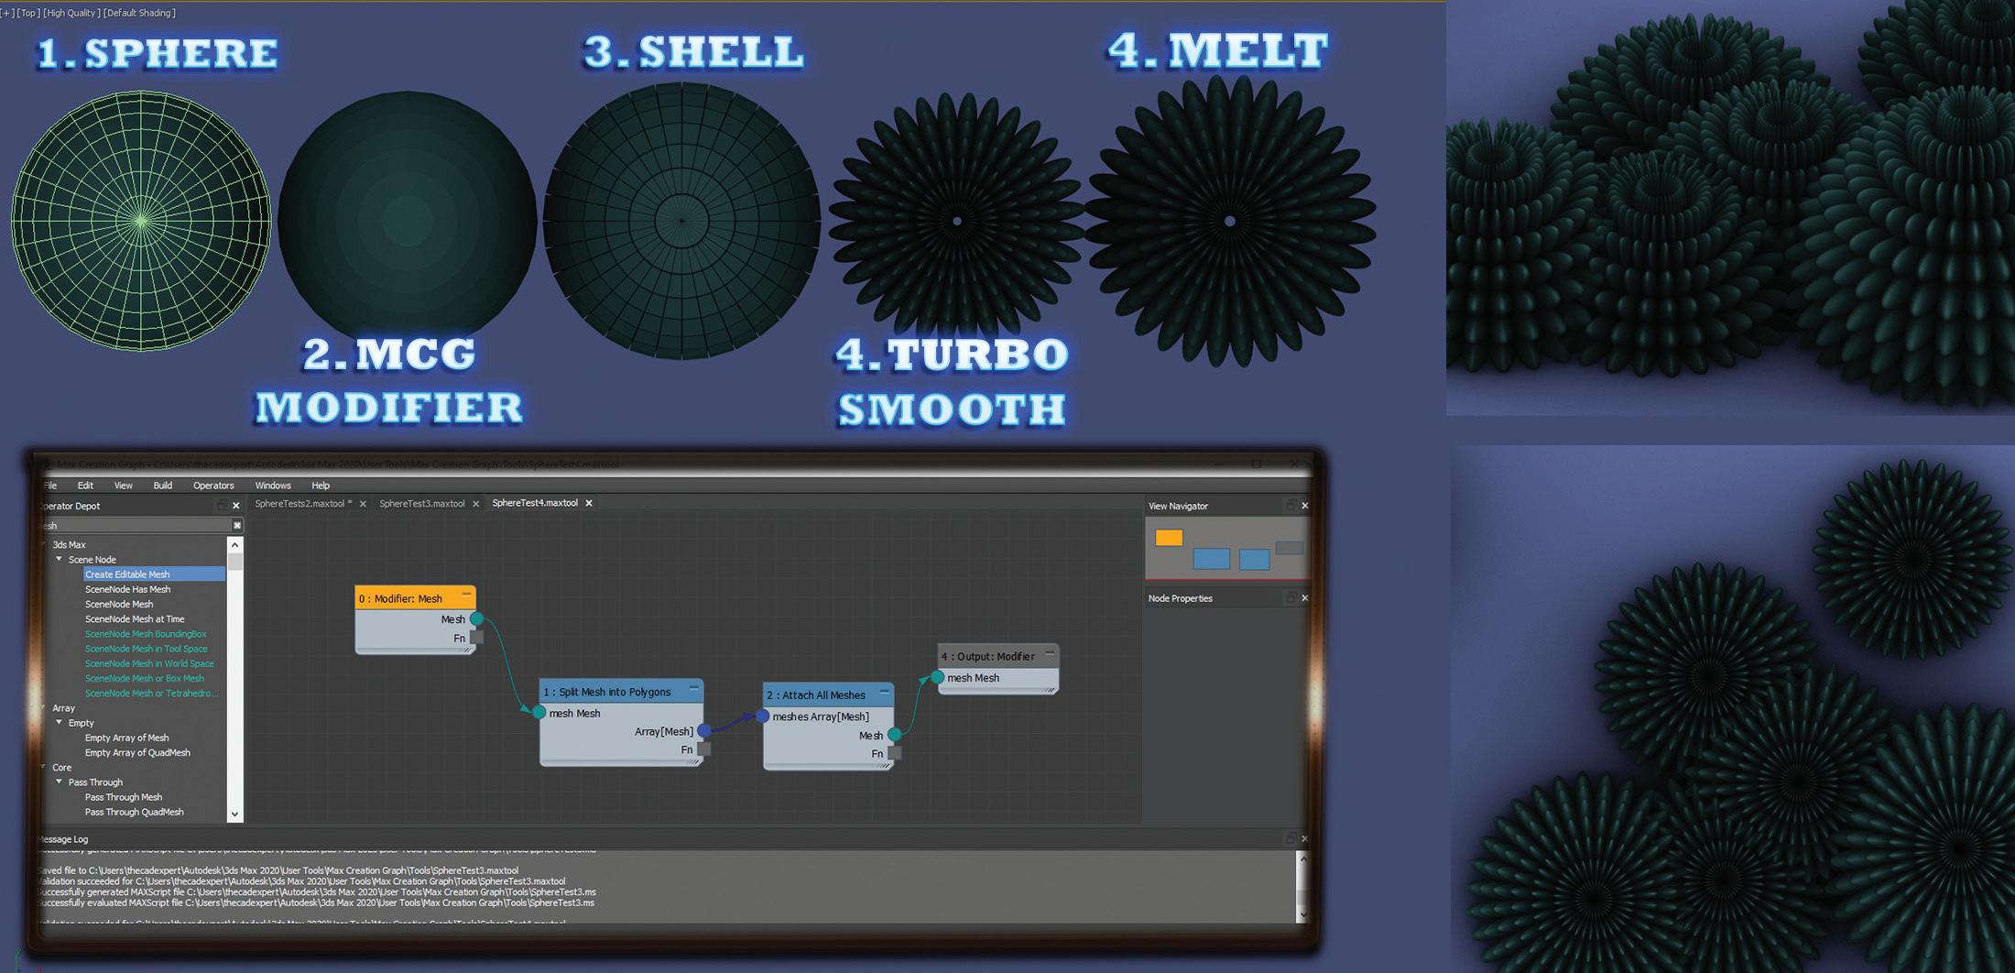Screen dimensions: 2015x973
Task: Click mesh input port on Output node
Action: pos(938,678)
